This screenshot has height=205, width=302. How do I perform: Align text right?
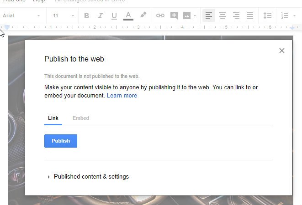pyautogui.click(x=236, y=15)
